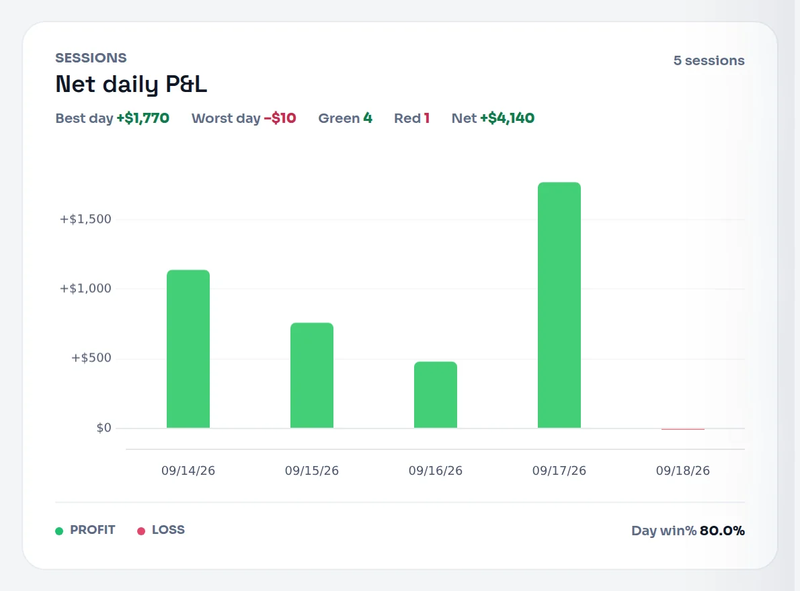
Task: Click the +$500 axis label
Action: pyautogui.click(x=91, y=358)
